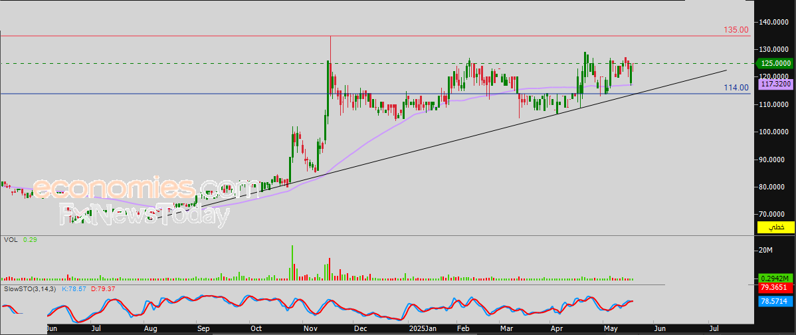The image size is (796, 335).
Task: Click the blue 78.5714 stochastic value tag
Action: (775, 301)
